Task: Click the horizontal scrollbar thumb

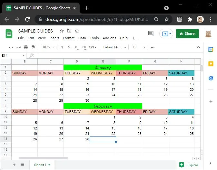Action: (44, 158)
